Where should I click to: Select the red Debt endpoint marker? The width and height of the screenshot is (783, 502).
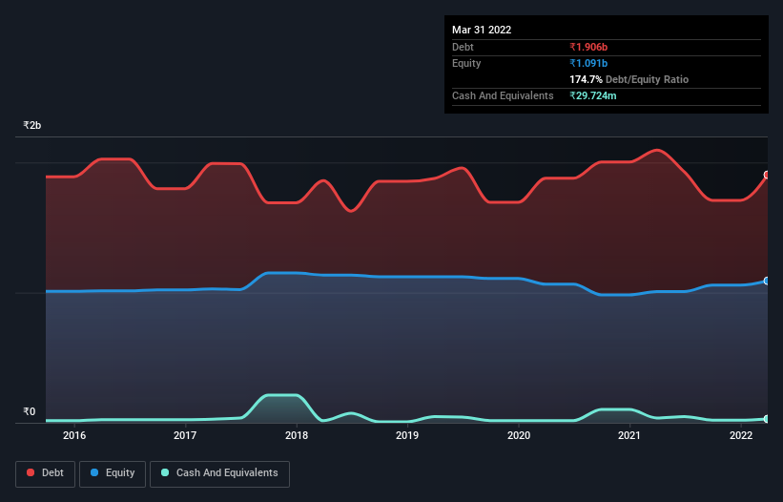[767, 175]
